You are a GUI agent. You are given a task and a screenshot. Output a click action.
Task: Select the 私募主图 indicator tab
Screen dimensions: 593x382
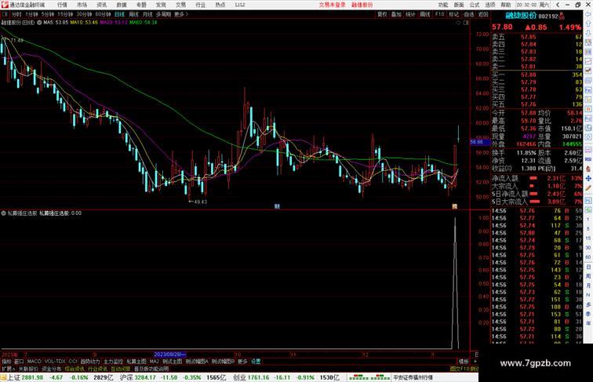coord(136,362)
